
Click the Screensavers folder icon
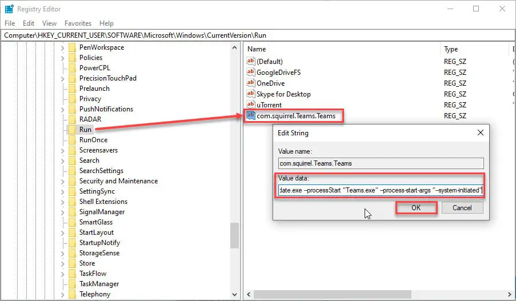click(x=72, y=150)
